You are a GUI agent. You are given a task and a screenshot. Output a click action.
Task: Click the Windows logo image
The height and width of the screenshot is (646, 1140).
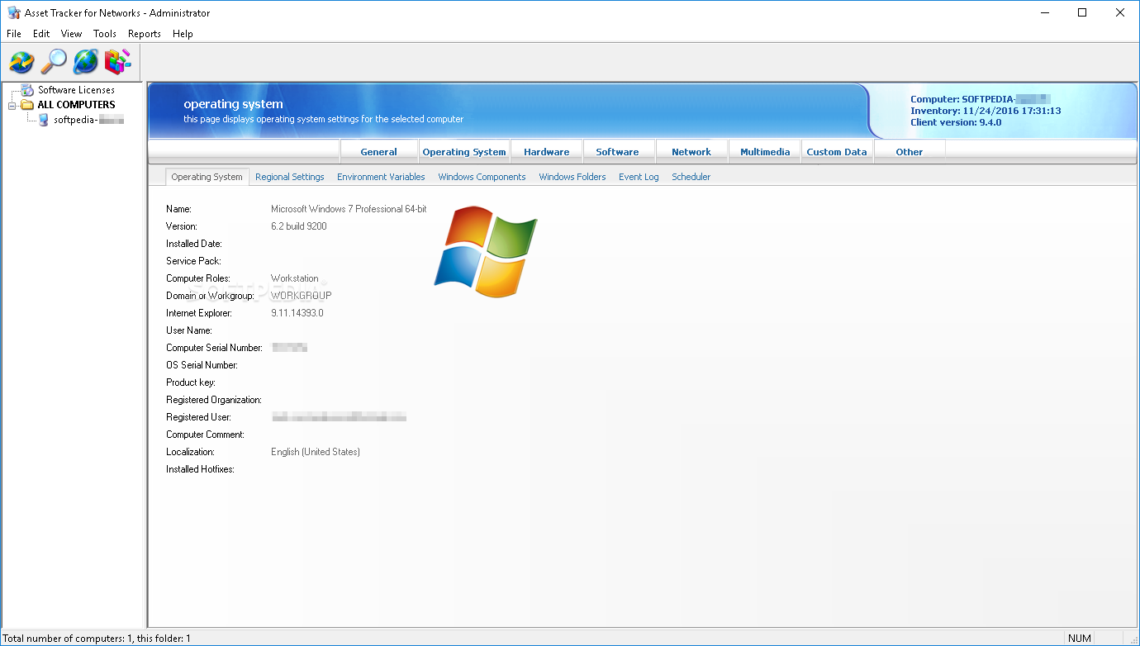click(x=486, y=252)
